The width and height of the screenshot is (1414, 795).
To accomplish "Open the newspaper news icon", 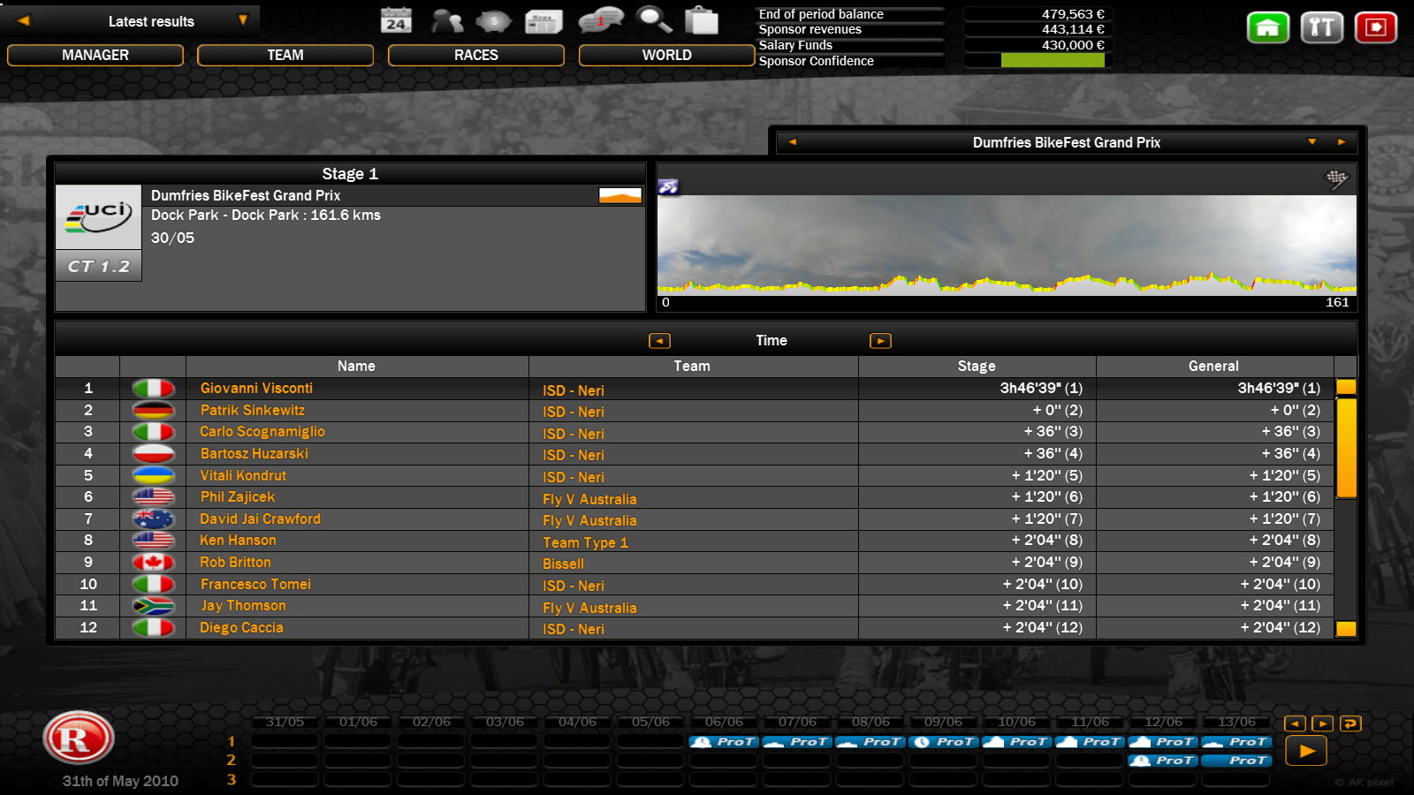I will point(544,20).
